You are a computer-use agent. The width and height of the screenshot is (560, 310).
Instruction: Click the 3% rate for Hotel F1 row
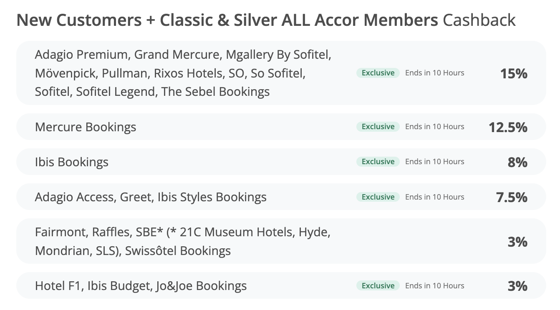tap(517, 286)
